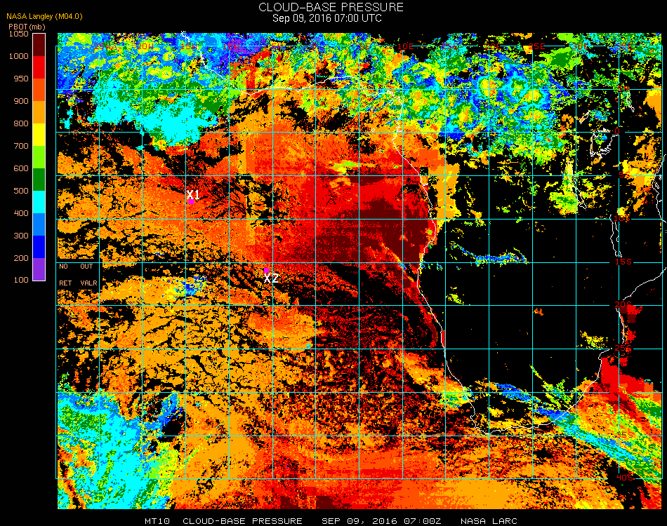Click the '800' legend value
This screenshot has height=526, width=667.
(21, 123)
